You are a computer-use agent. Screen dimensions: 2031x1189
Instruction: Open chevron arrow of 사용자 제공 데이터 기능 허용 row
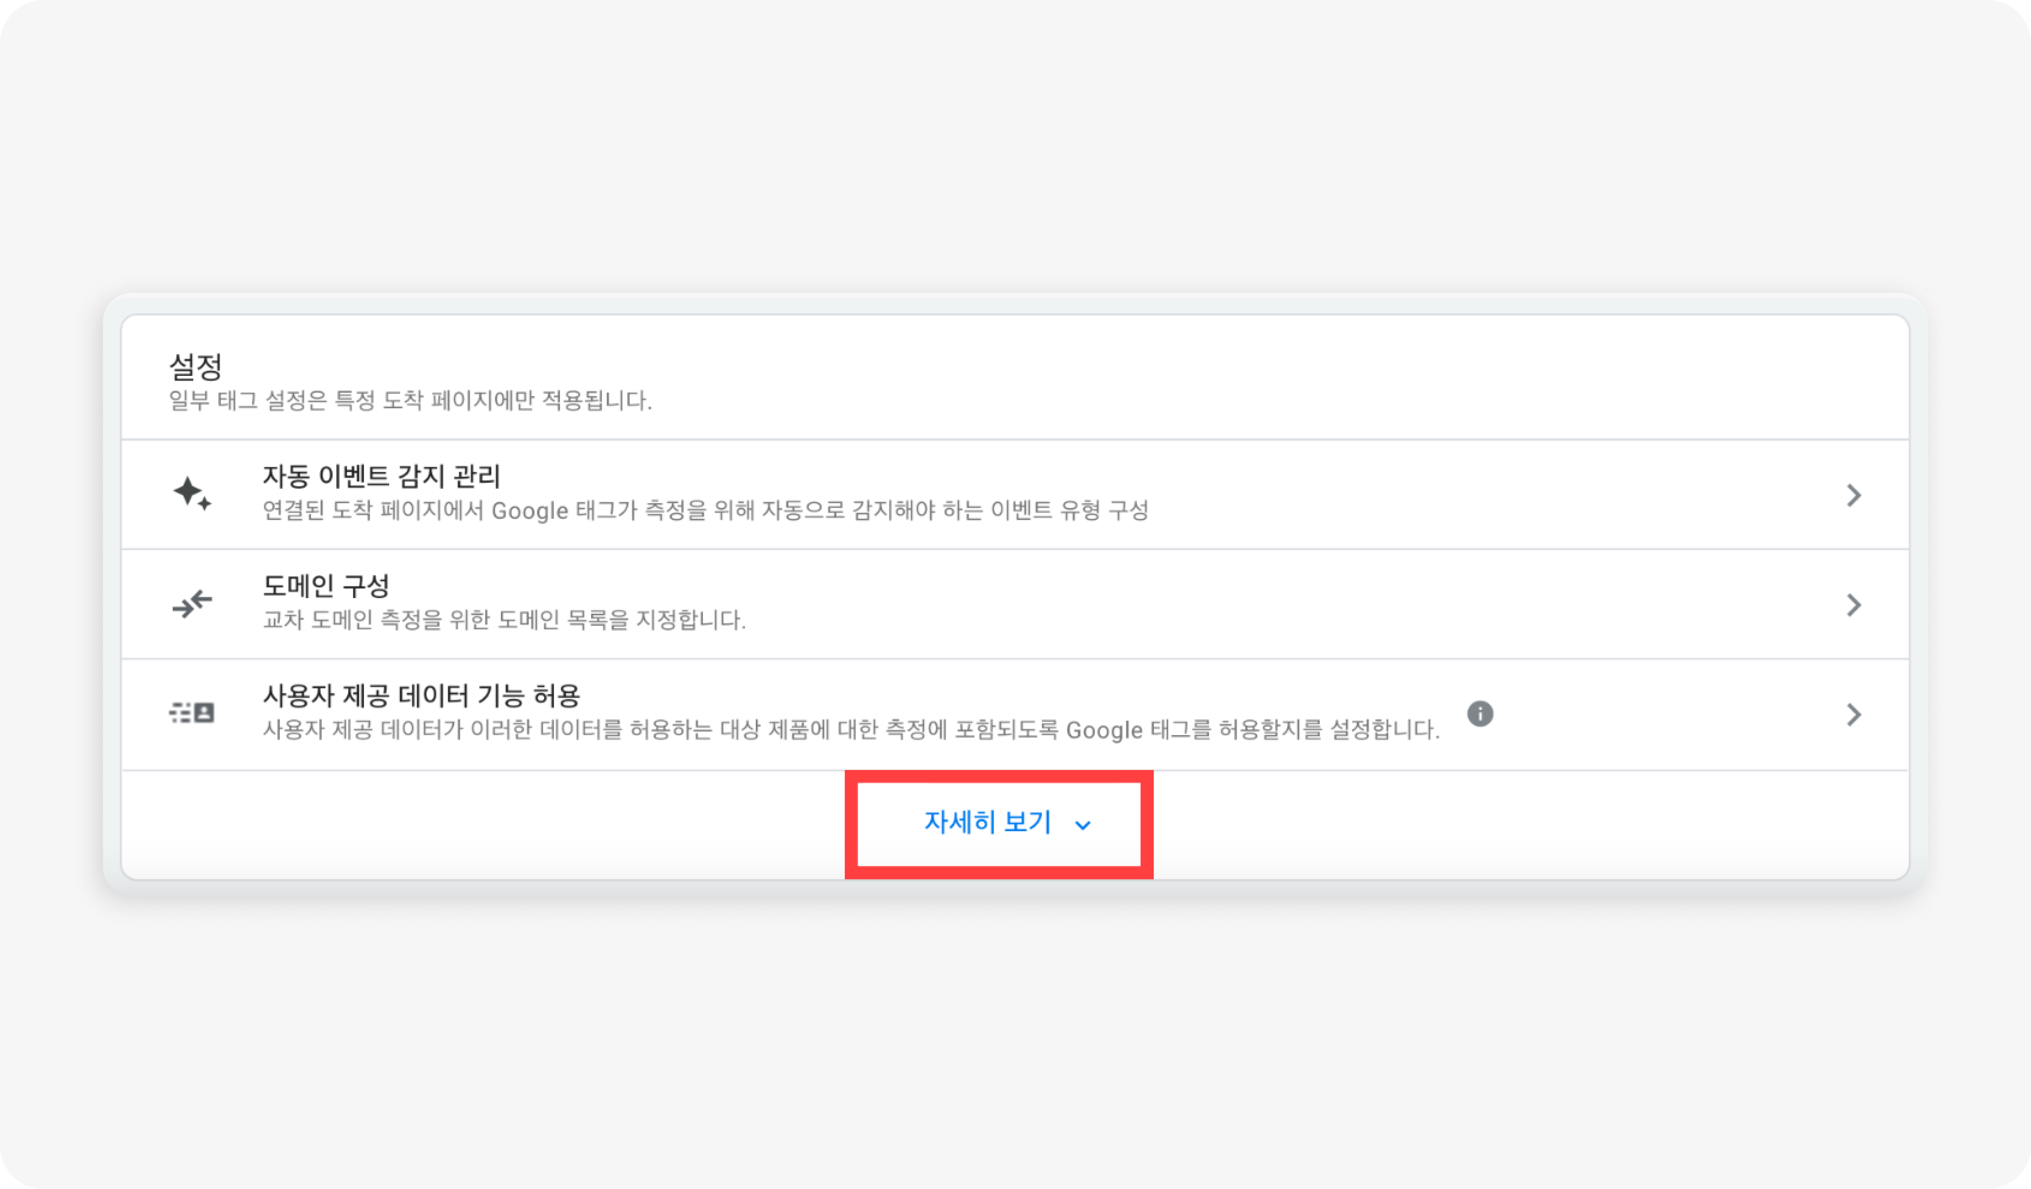point(1854,714)
